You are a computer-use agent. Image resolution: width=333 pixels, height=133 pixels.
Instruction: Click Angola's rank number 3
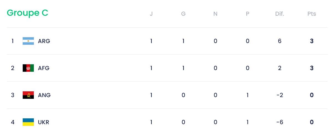[x=12, y=95]
